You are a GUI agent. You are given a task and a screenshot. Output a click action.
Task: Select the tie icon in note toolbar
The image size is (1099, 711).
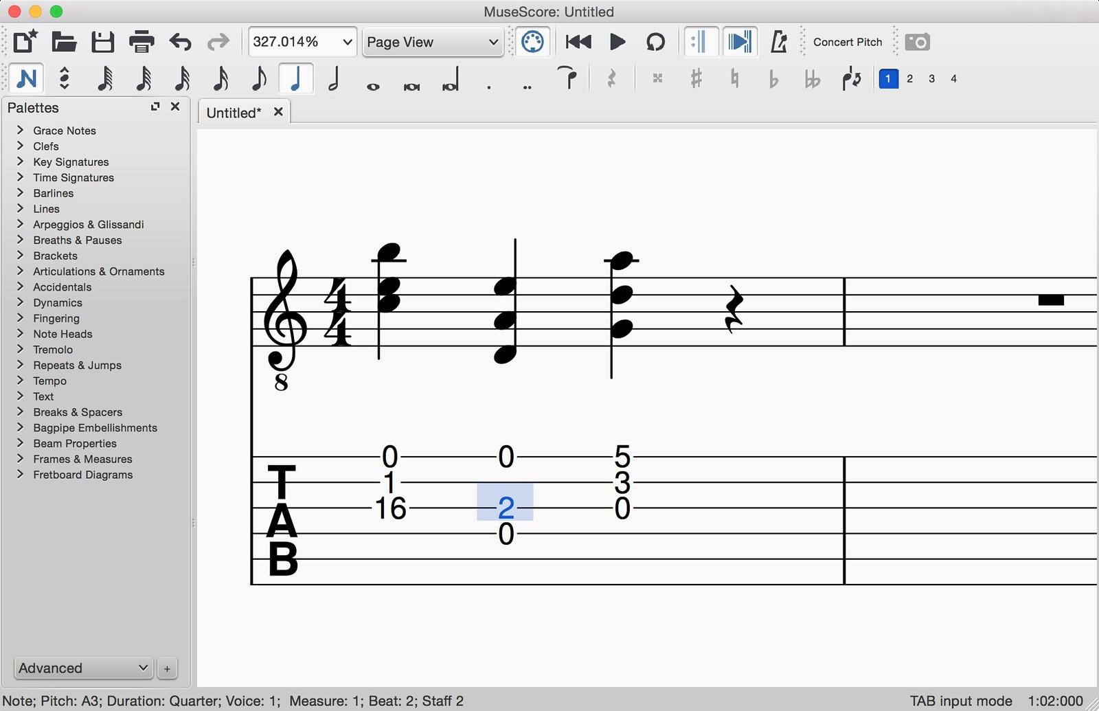568,78
